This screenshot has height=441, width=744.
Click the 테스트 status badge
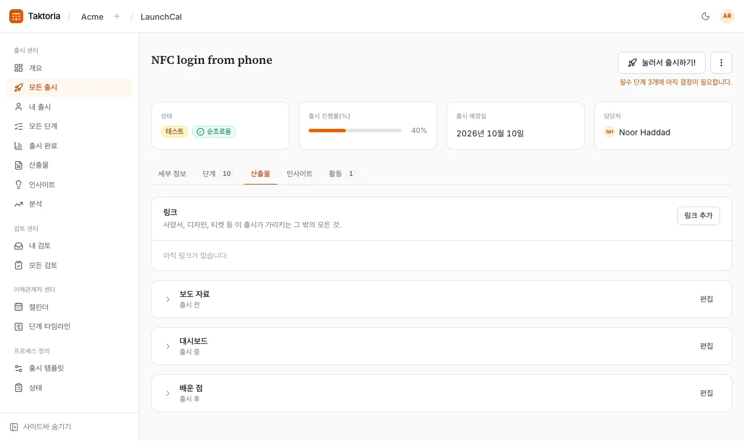pos(175,132)
